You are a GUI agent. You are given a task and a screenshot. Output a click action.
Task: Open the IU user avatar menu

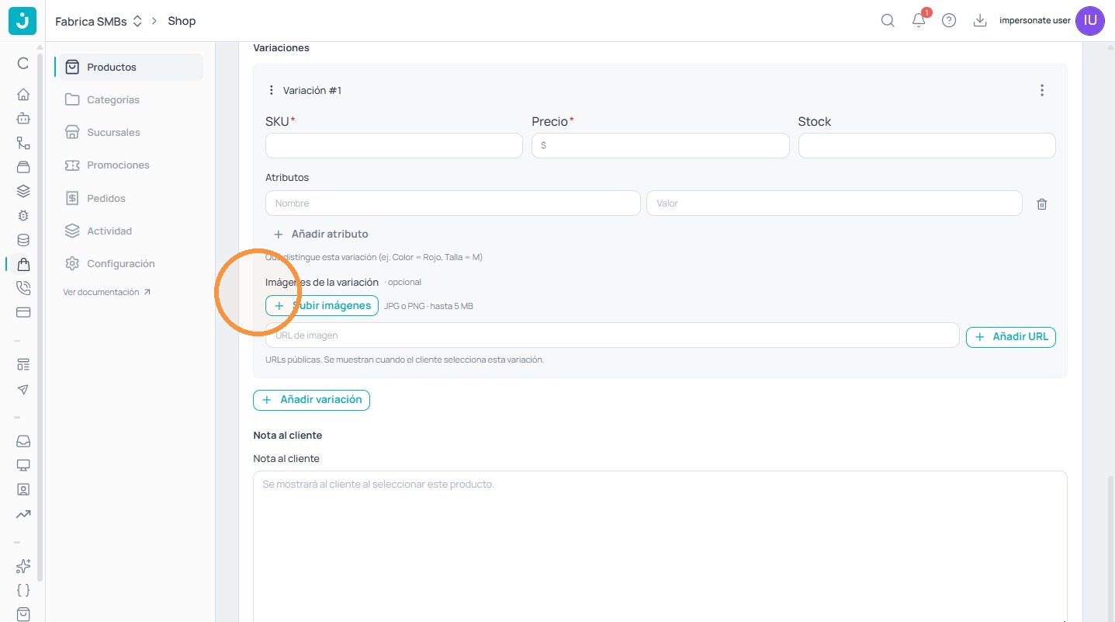point(1090,21)
